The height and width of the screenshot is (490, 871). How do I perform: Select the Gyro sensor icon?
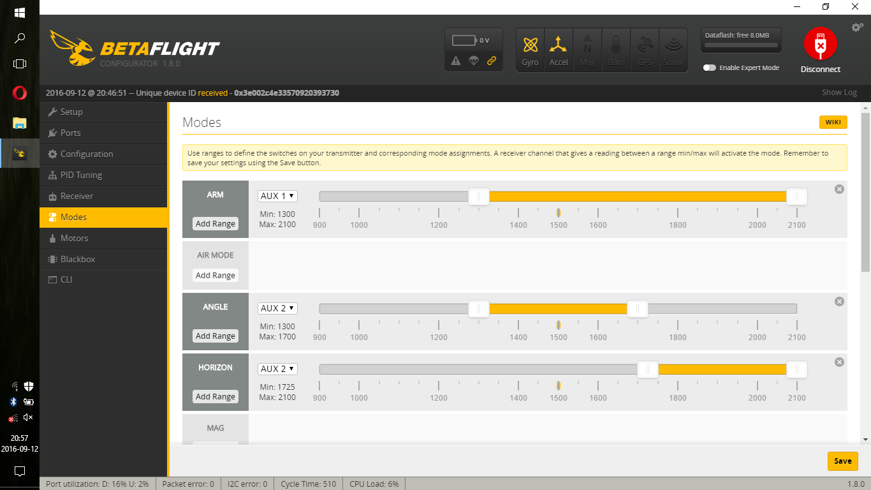click(x=530, y=49)
